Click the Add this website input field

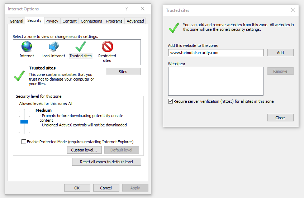[215, 53]
